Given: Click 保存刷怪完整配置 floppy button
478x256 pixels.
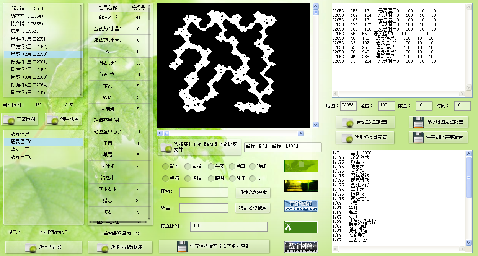Looking at the screenshot, I should [x=438, y=137].
